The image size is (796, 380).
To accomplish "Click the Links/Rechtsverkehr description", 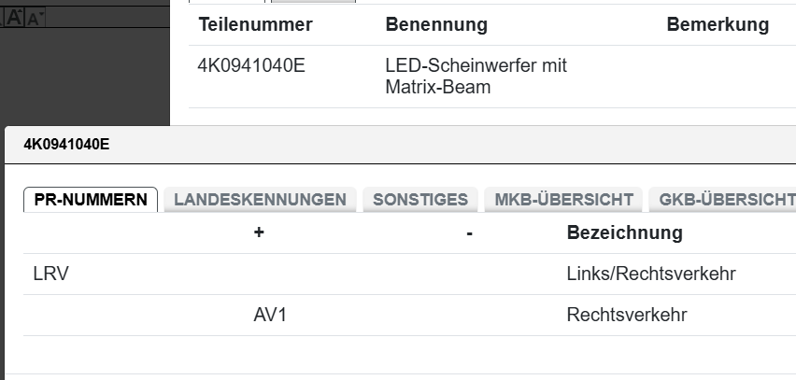I will point(650,274).
